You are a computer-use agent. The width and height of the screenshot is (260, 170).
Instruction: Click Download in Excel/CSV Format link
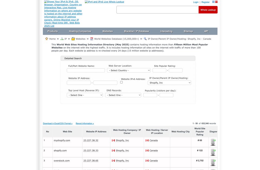click(x=58, y=124)
